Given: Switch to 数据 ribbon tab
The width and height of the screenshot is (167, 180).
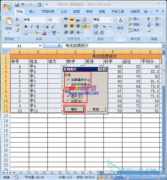Looking at the screenshot, I should pyautogui.click(x=77, y=11).
